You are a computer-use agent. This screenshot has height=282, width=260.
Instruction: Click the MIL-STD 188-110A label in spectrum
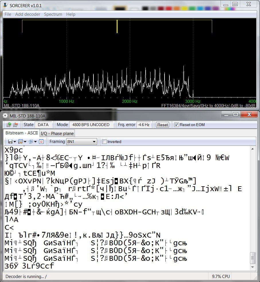21,105
